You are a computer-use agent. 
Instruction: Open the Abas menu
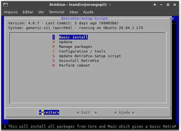coord(74,12)
